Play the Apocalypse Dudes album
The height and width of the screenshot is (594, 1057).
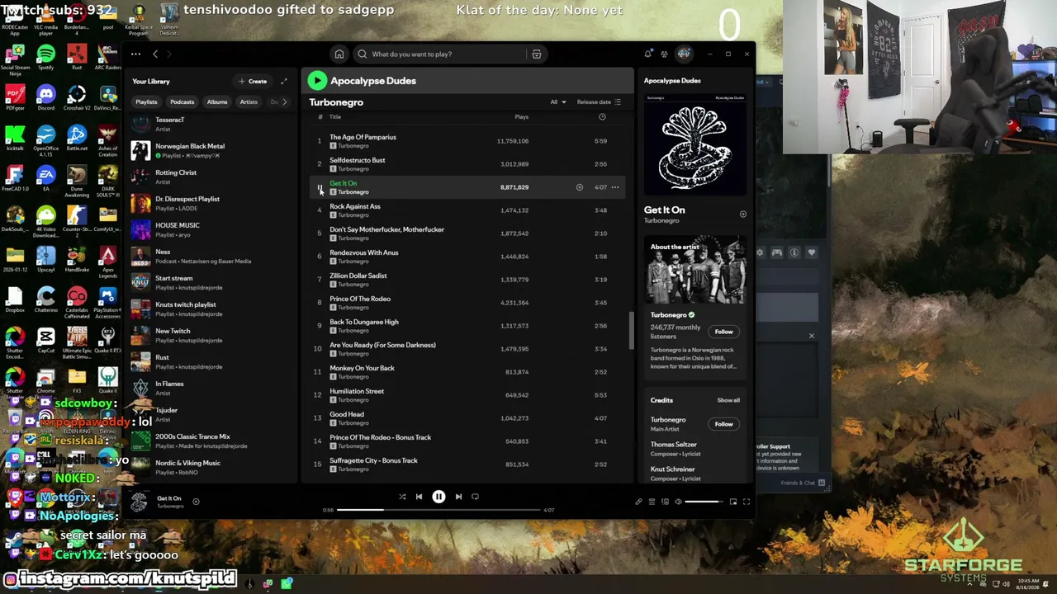point(317,80)
